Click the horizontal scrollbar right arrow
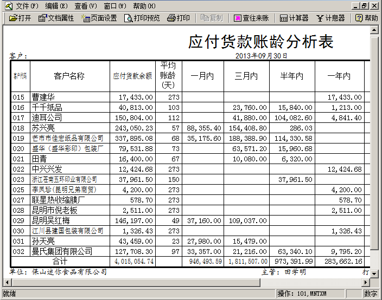 (365, 283)
